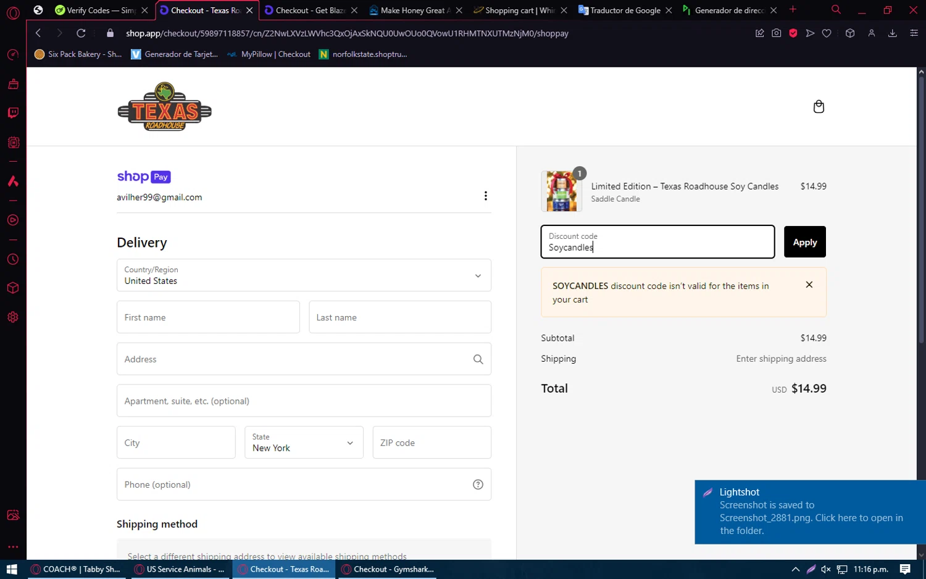Open the browser tab search magnifier

(836, 10)
